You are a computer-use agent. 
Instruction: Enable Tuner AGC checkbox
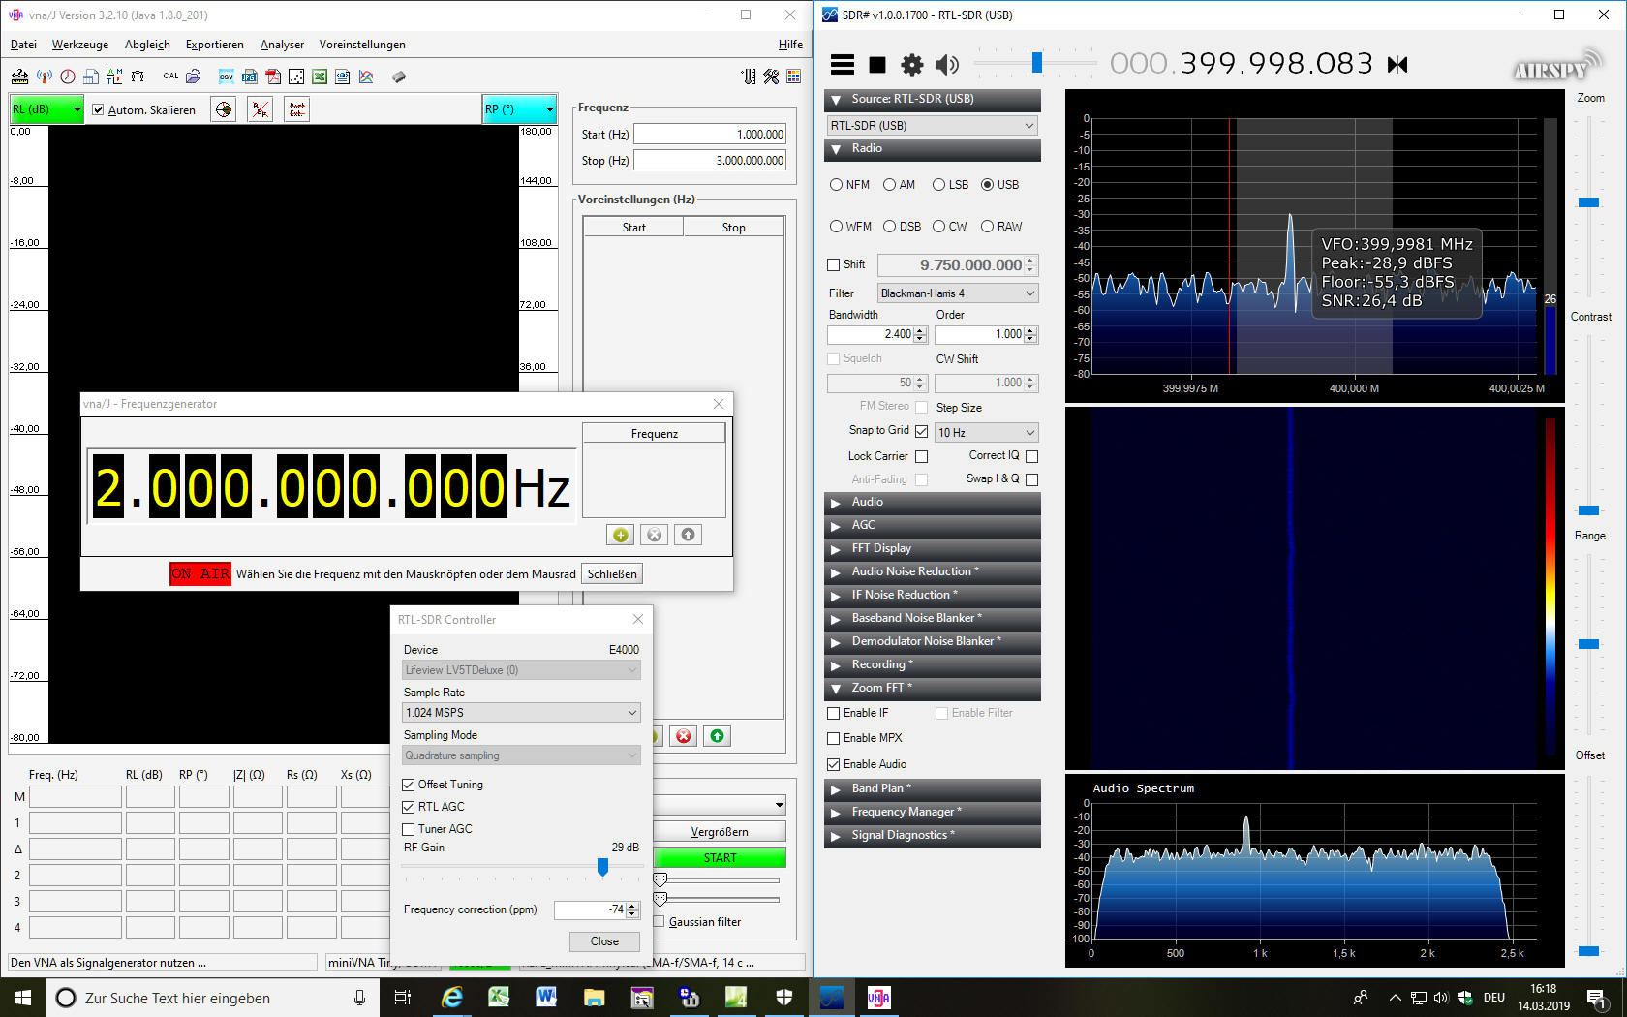pos(409,829)
